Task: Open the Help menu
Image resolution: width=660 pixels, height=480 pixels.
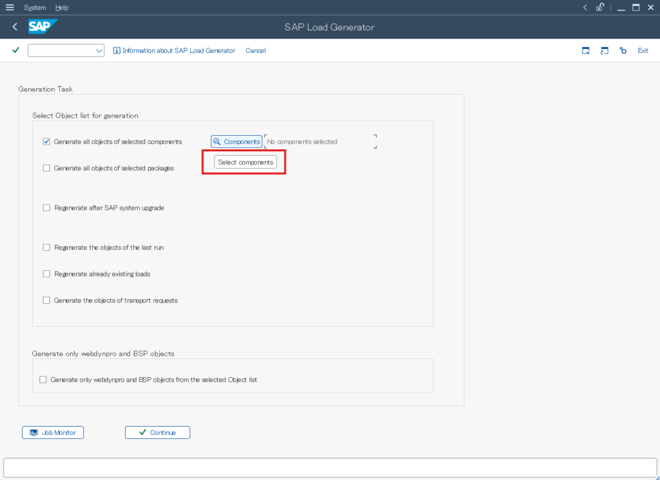Action: 61,7
